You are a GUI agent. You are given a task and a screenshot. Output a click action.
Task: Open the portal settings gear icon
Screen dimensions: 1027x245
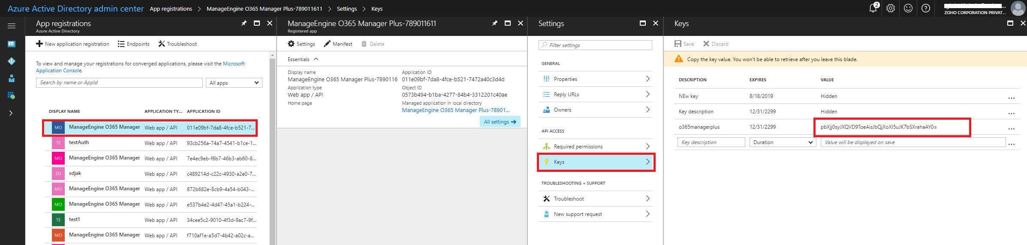891,8
